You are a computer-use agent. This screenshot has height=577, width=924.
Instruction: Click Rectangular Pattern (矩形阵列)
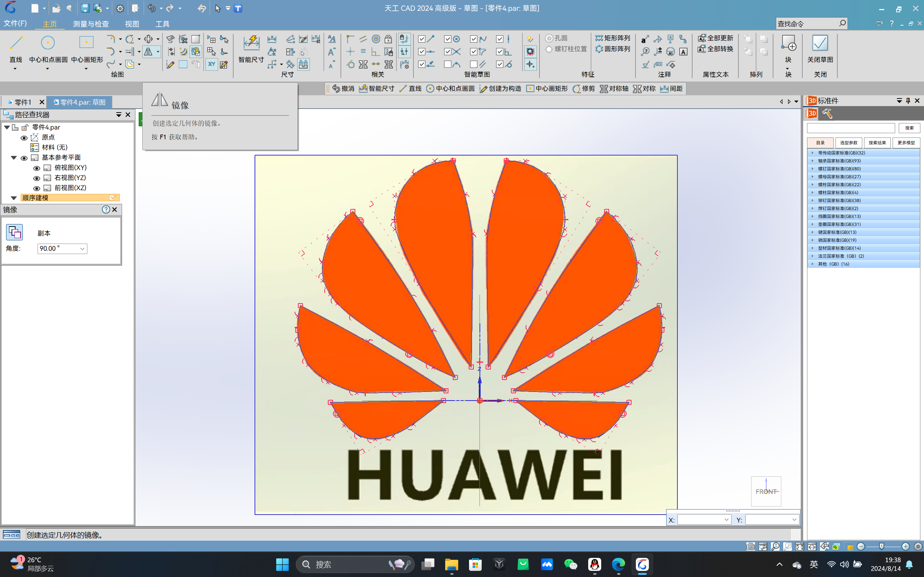[x=612, y=38]
